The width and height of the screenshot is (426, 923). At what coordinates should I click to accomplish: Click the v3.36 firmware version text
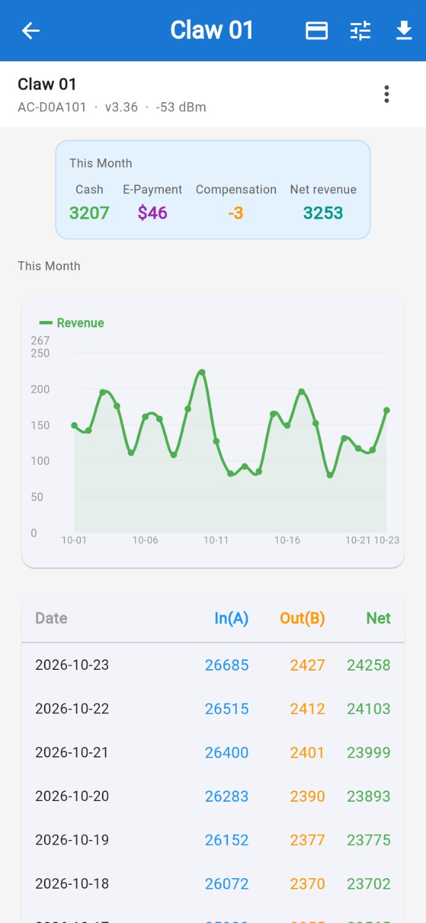click(x=122, y=107)
